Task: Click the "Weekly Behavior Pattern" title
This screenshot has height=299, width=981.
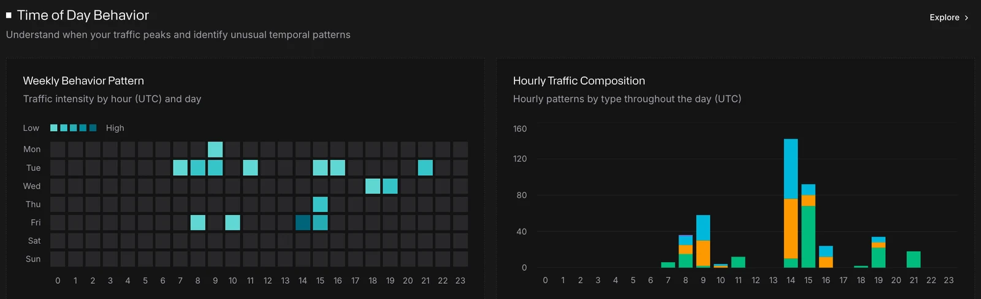Action: pos(83,81)
